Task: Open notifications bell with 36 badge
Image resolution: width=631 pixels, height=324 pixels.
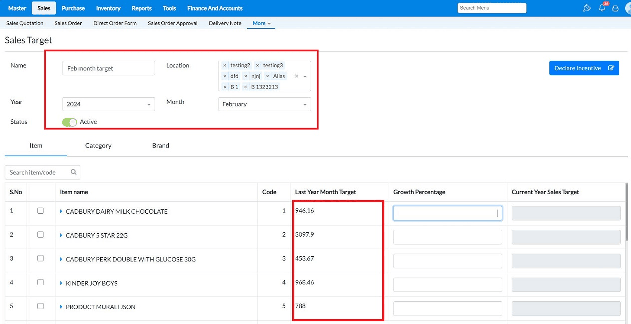Action: (x=602, y=8)
